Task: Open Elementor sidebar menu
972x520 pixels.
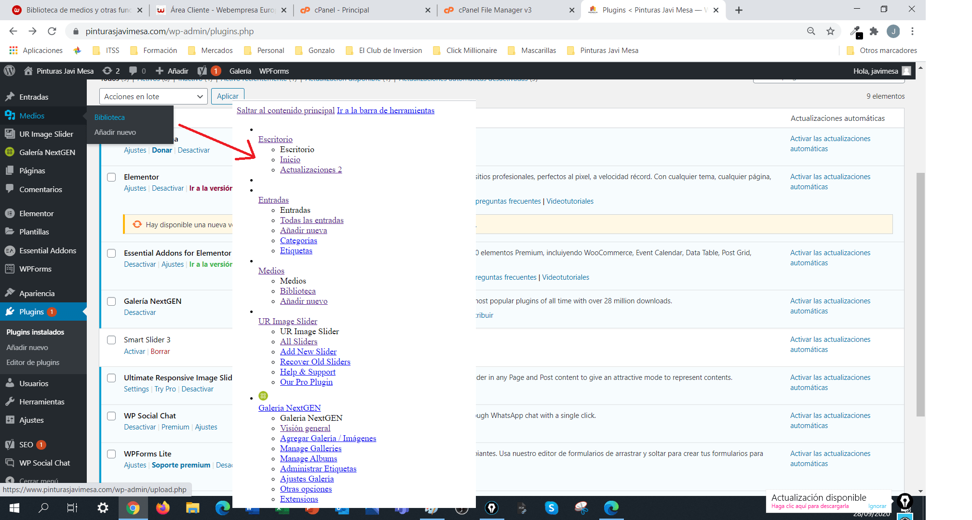Action: click(36, 213)
